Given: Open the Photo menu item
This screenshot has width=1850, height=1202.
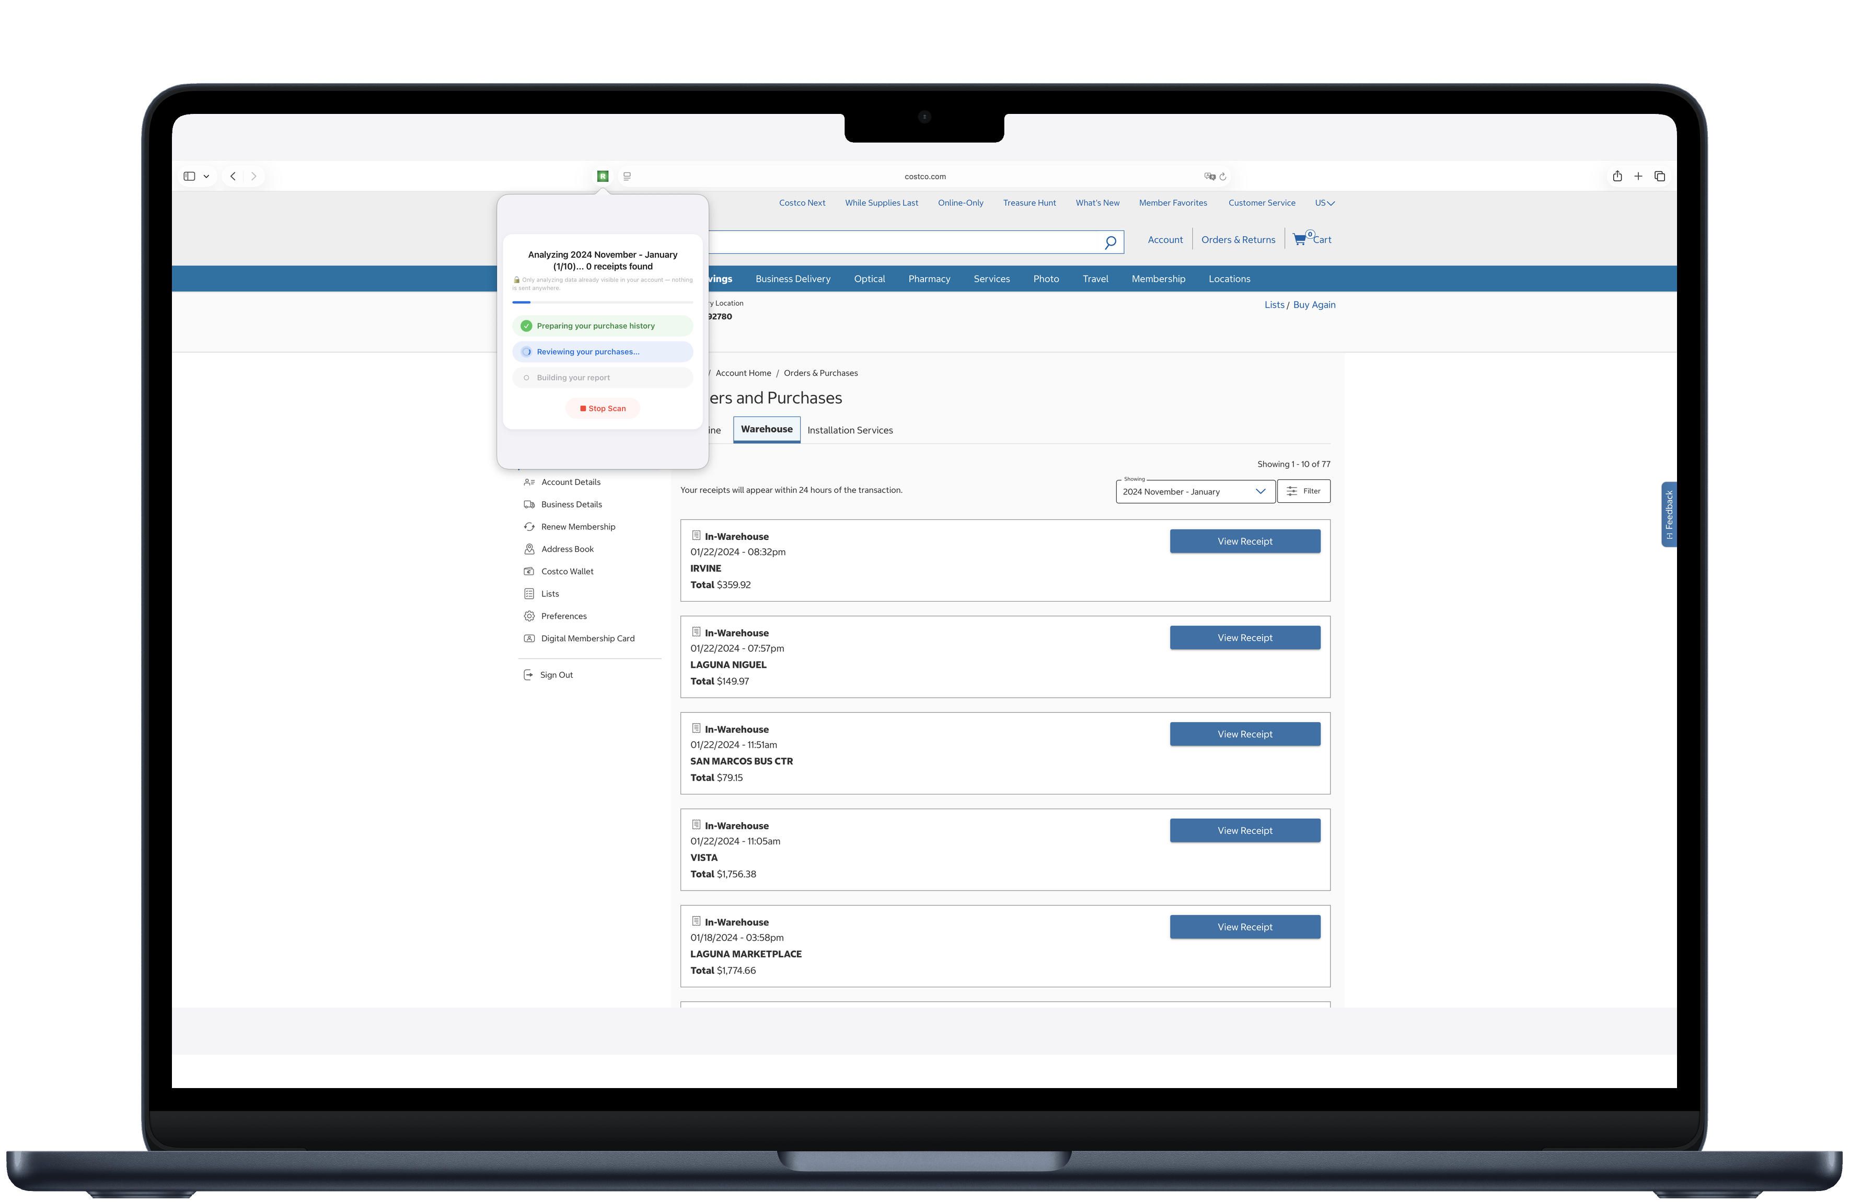Looking at the screenshot, I should pos(1046,279).
